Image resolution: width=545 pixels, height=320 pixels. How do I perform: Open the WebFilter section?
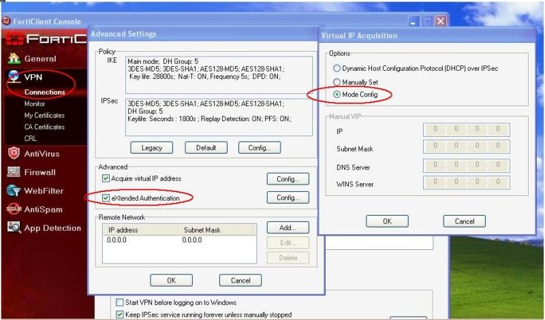click(44, 191)
